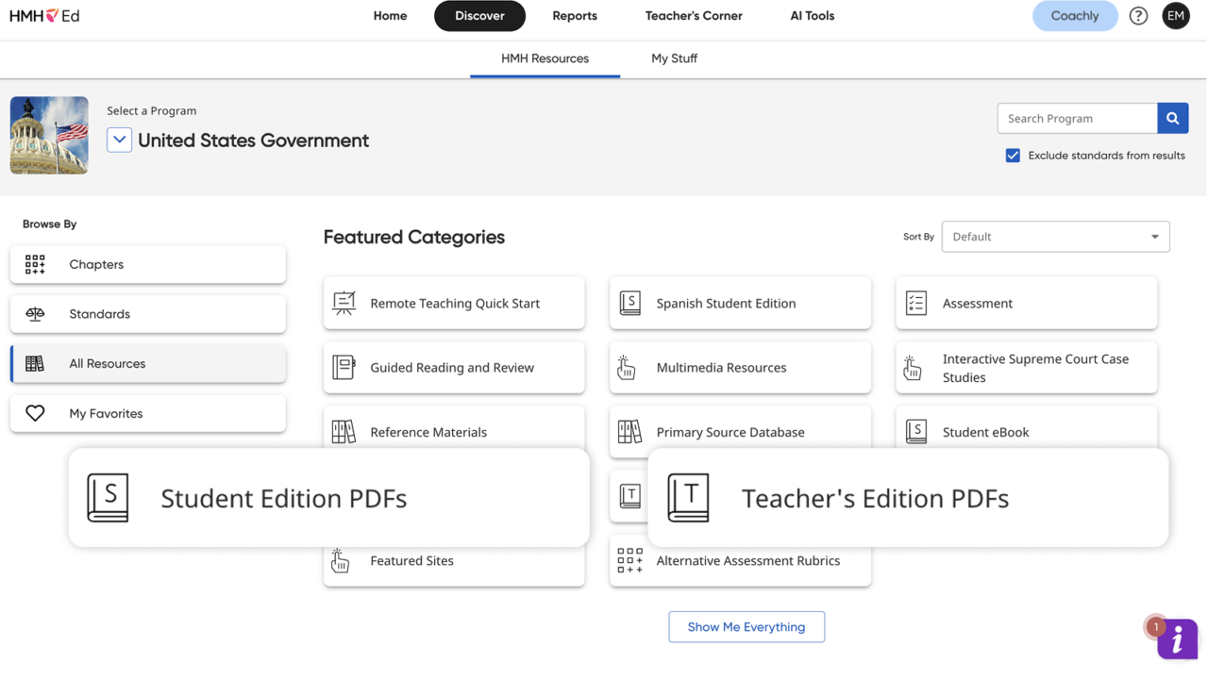This screenshot has width=1208, height=679.
Task: Click the My Favorites heart icon
Action: tap(35, 413)
